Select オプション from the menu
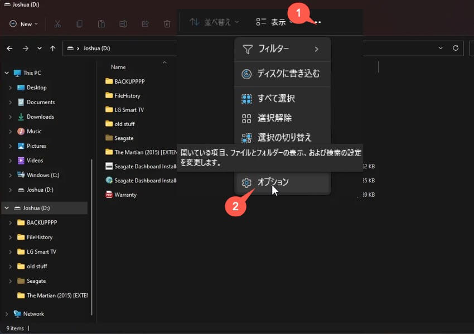Image resolution: width=474 pixels, height=334 pixels. point(273,182)
